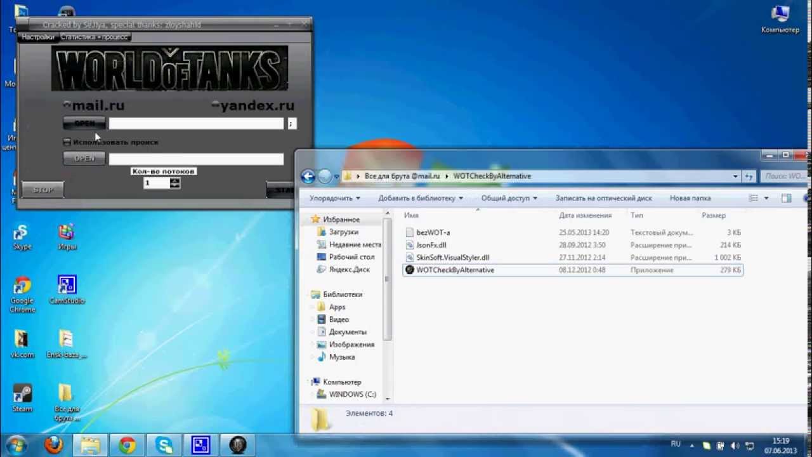Click the base file path input field
The height and width of the screenshot is (457, 812).
pos(196,124)
